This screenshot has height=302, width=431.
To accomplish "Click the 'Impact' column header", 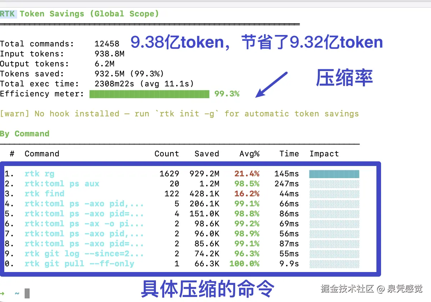I will [x=324, y=154].
